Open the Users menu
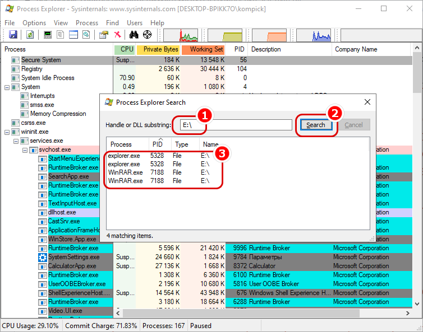Image resolution: width=423 pixels, height=332 pixels. tap(135, 23)
